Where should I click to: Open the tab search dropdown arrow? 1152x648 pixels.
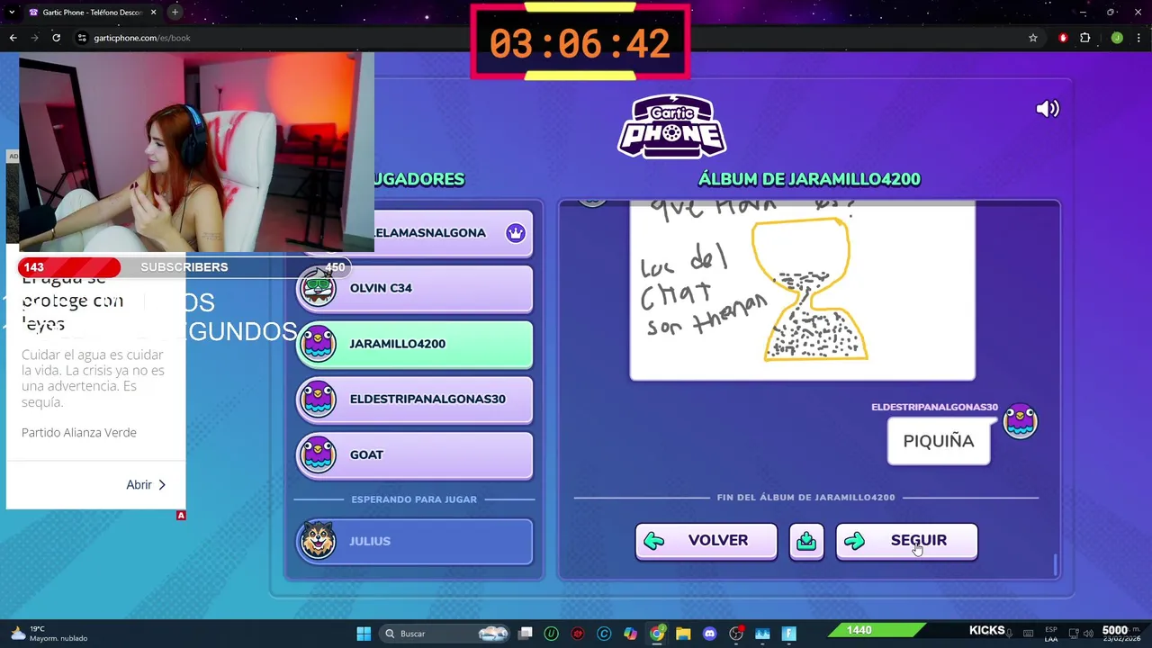coord(11,13)
